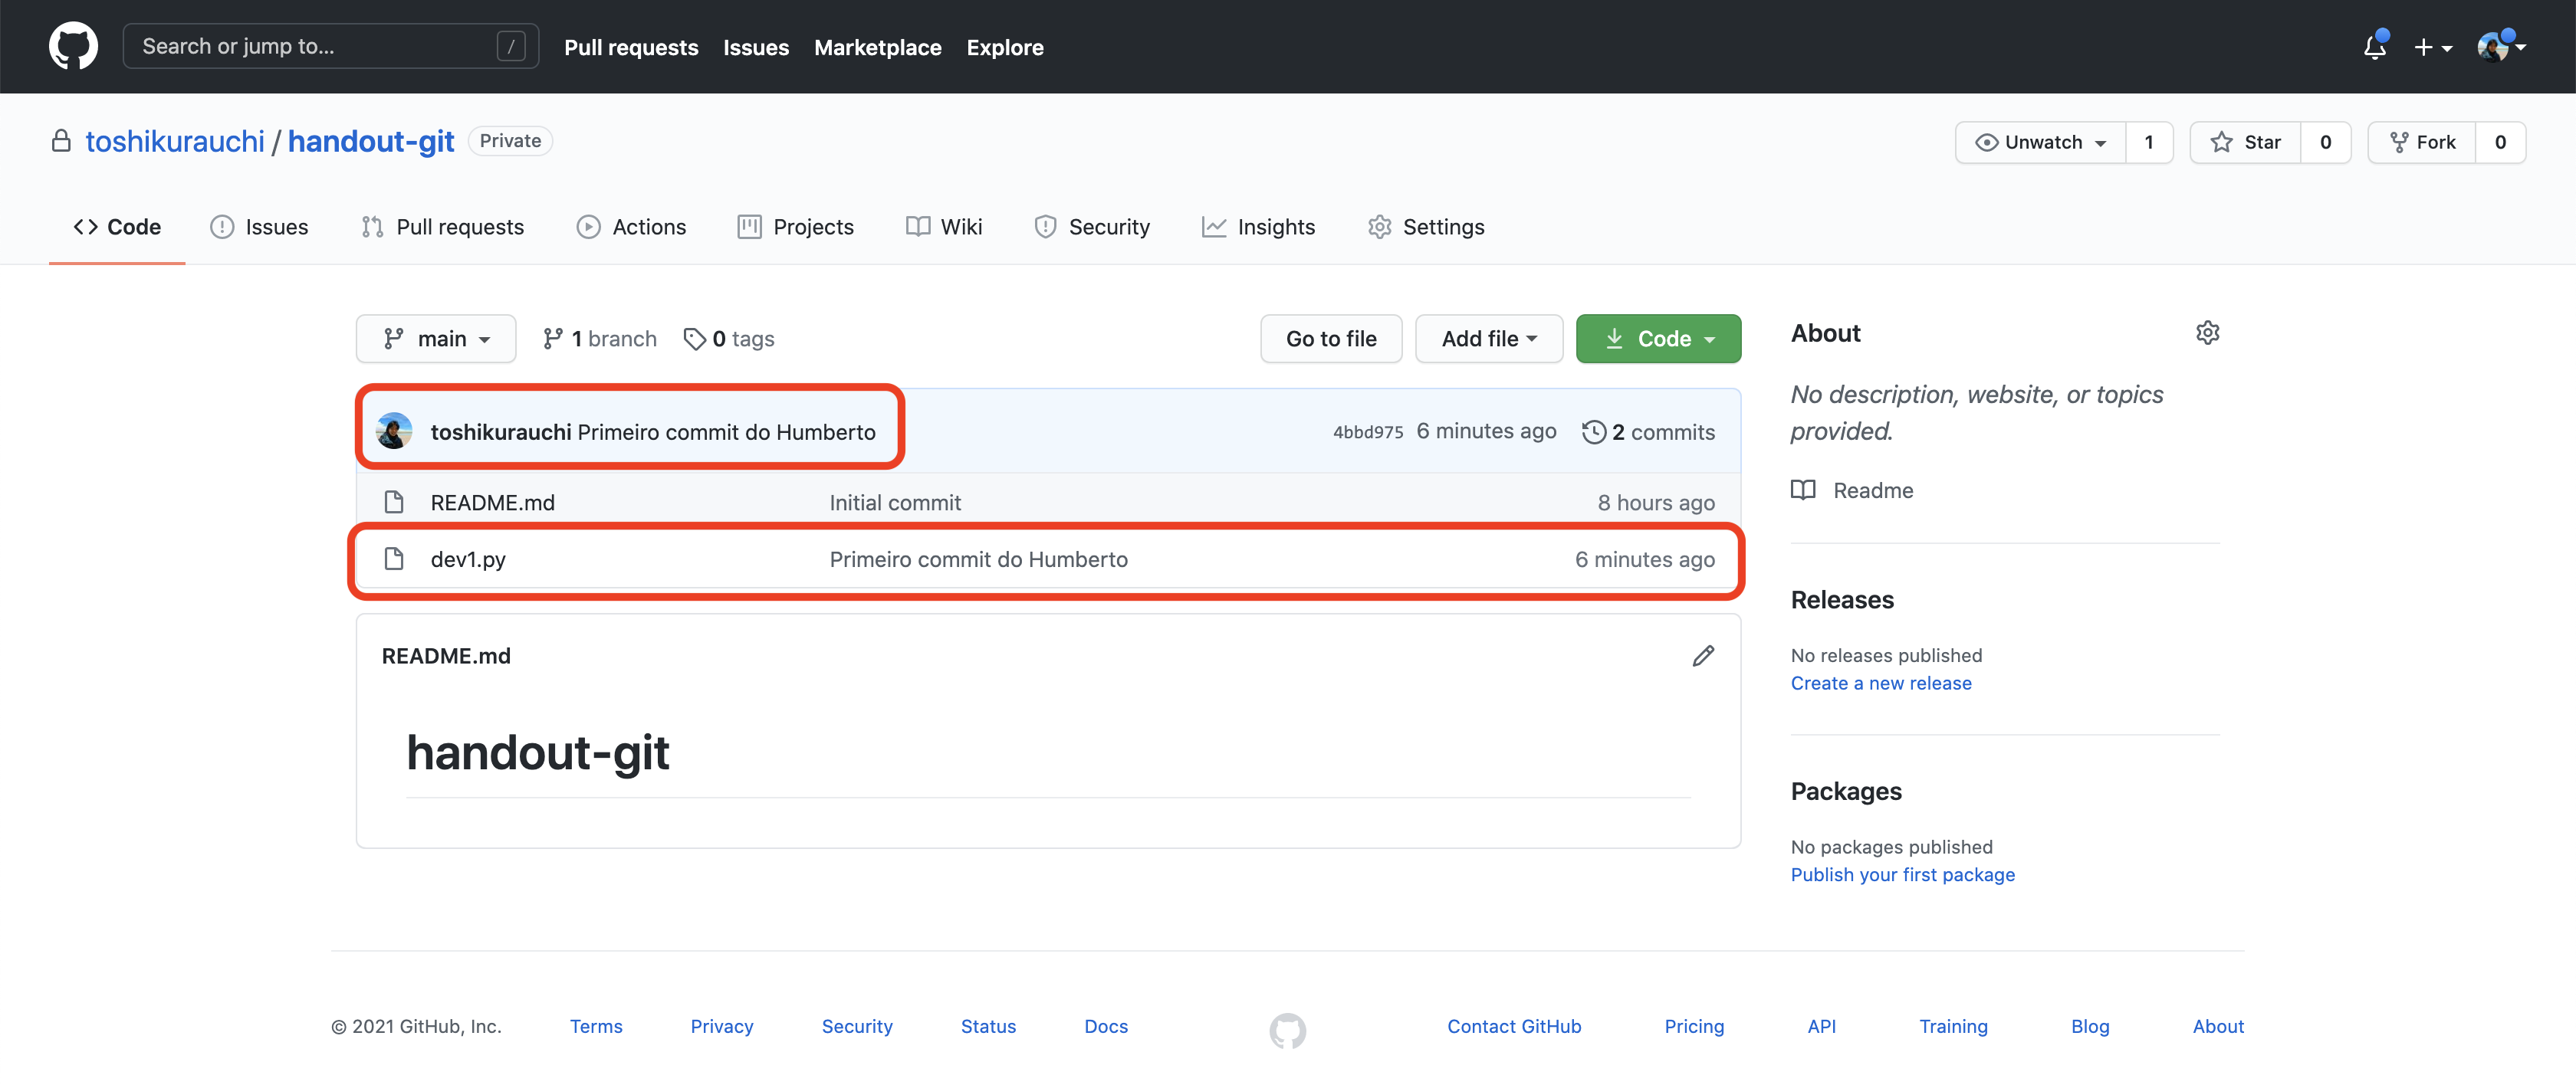Open the notifications bell

(2375, 46)
